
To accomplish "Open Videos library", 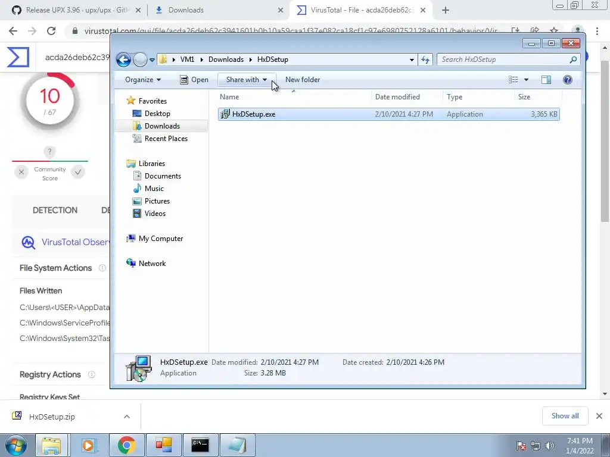I will point(149,214).
